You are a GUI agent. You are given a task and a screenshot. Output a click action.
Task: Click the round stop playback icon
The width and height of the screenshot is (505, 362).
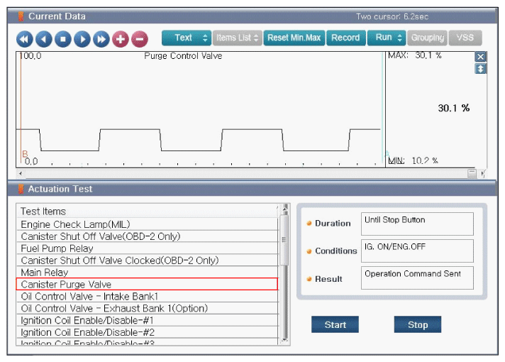pyautogui.click(x=62, y=39)
